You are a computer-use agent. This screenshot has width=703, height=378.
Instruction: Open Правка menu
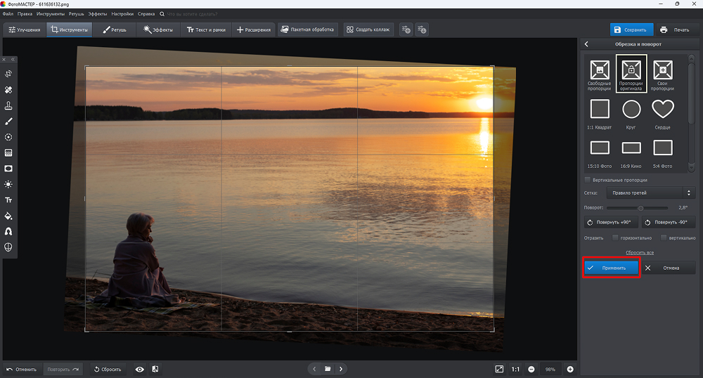tap(25, 14)
